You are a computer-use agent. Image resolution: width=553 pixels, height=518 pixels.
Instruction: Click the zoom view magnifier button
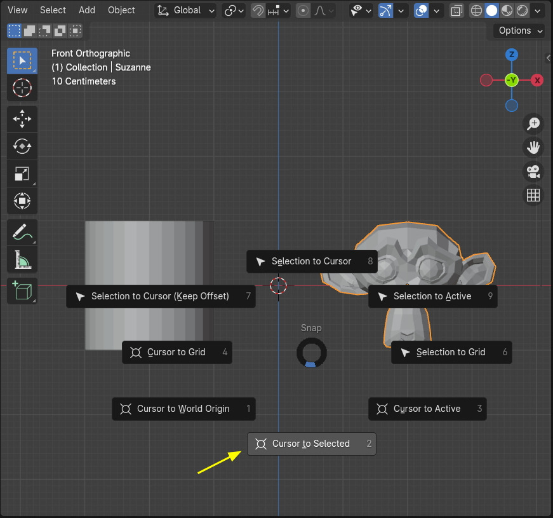click(x=533, y=123)
